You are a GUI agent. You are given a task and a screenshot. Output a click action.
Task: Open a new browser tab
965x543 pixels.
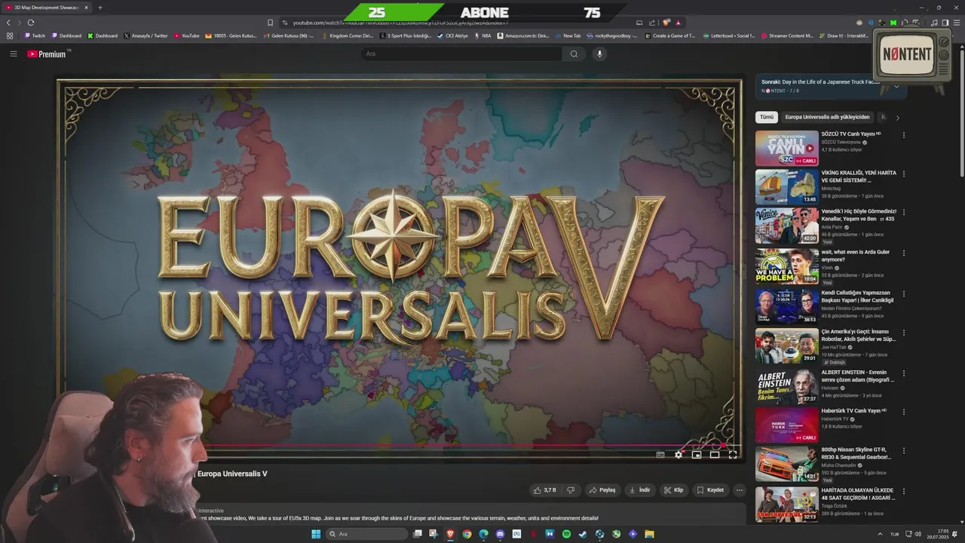[x=100, y=8]
